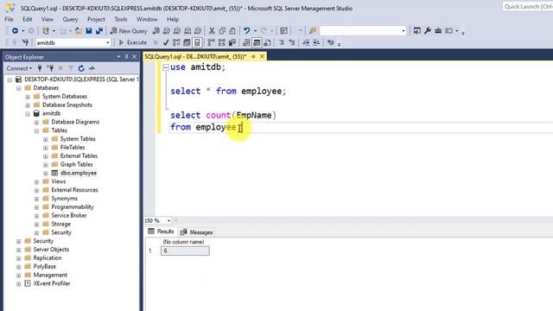Toggle IntelliSense Enabled icon

[x=197, y=42]
